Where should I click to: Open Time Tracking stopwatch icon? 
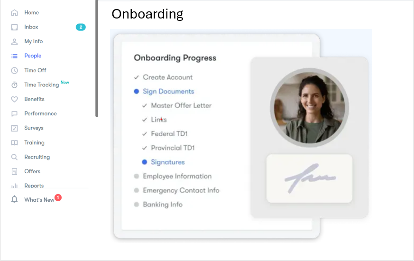(15, 85)
